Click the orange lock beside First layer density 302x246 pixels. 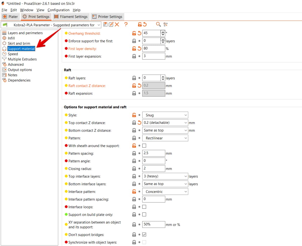pyautogui.click(x=134, y=48)
